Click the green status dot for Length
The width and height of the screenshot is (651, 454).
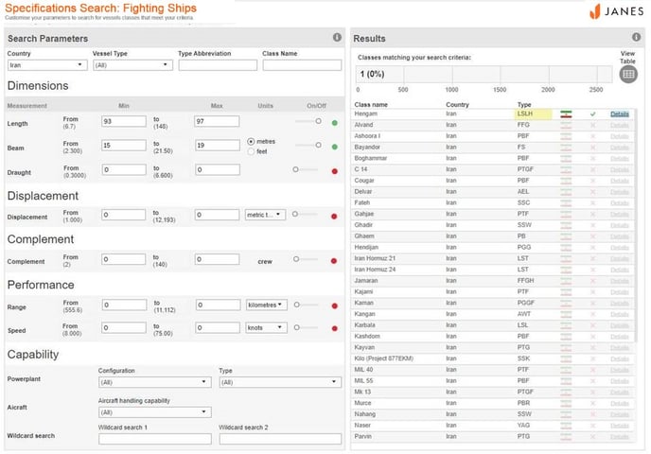(335, 121)
